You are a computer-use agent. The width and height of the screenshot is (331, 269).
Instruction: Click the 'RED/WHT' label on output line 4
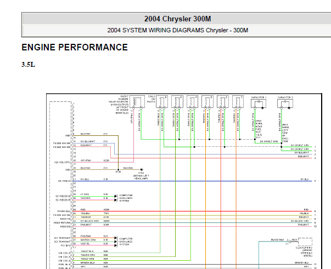304,157
